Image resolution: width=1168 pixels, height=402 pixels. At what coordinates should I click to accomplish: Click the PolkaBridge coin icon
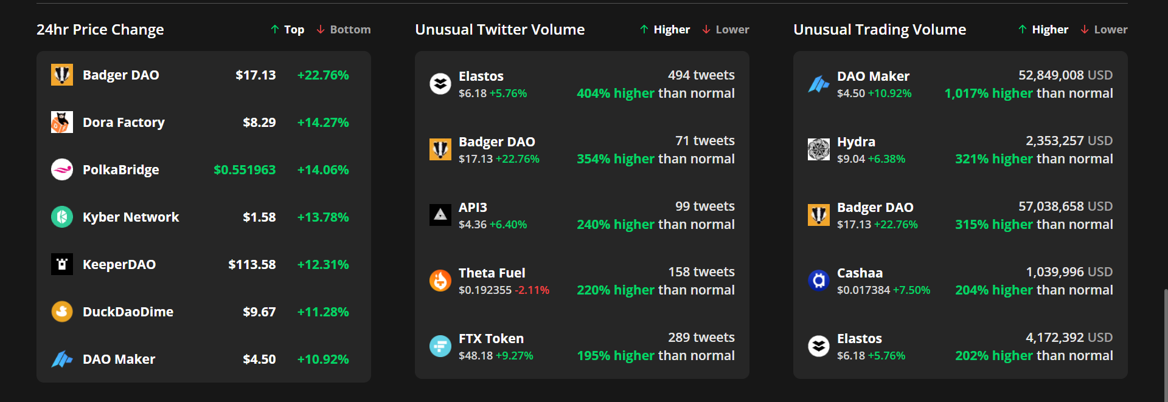pyautogui.click(x=62, y=169)
